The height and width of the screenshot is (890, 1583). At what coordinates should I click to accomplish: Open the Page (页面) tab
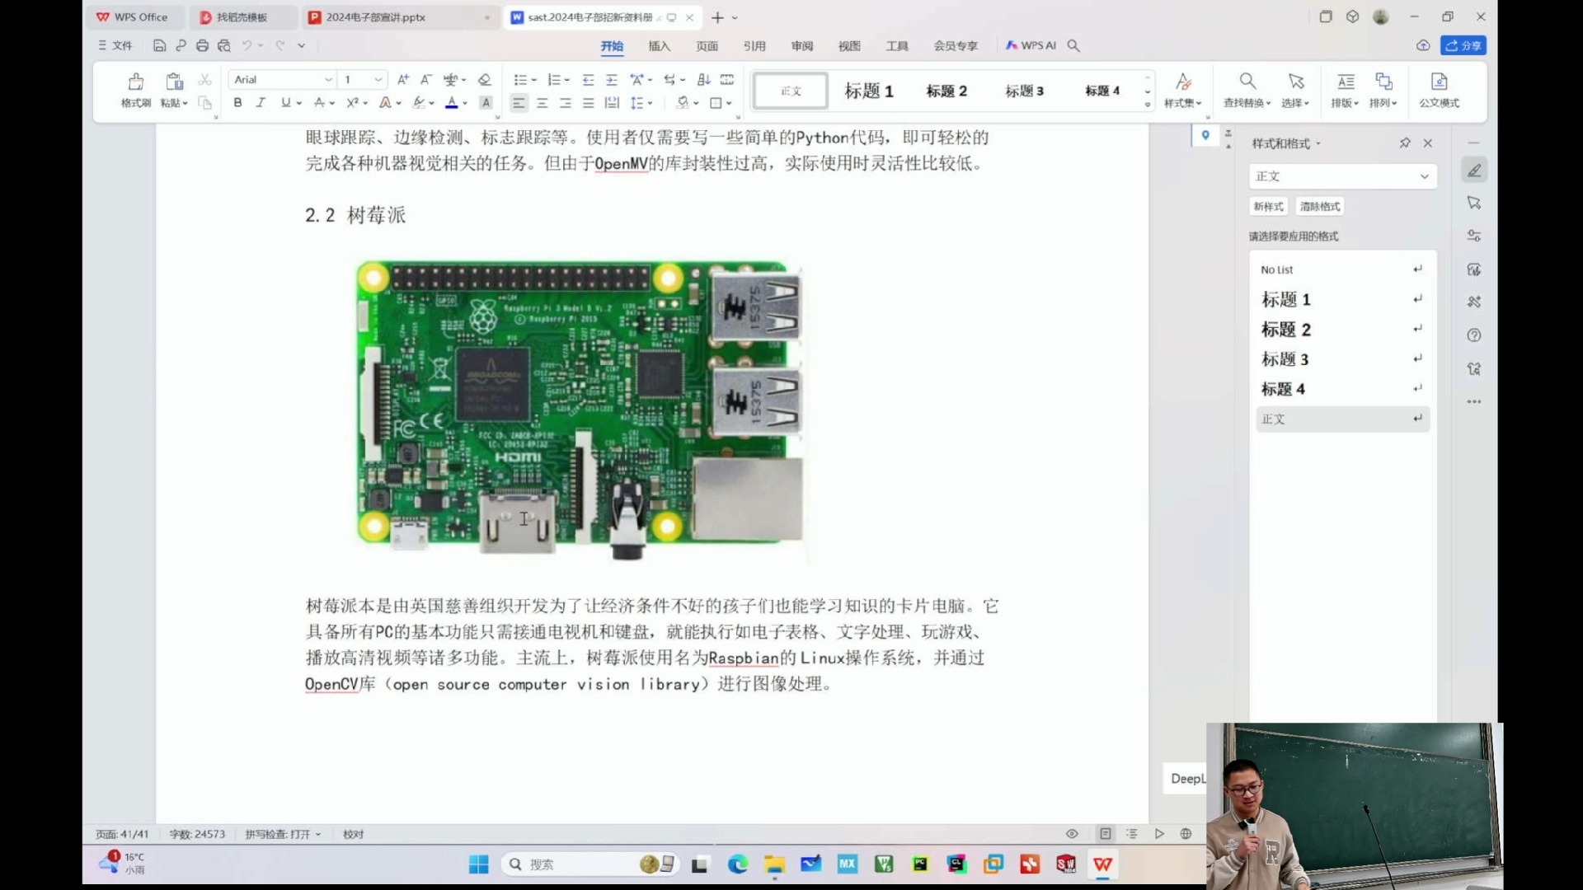(707, 46)
